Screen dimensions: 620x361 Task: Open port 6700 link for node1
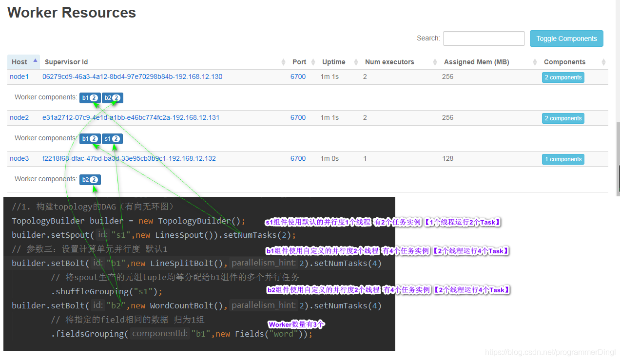298,76
